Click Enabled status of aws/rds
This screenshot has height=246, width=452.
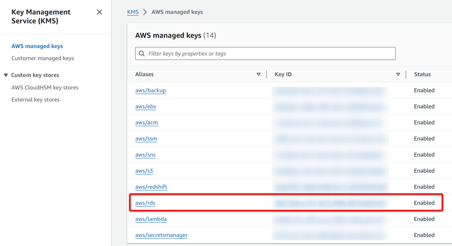point(424,203)
